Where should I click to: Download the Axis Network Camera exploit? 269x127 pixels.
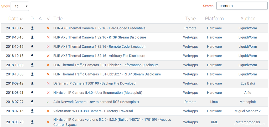pos(32,102)
